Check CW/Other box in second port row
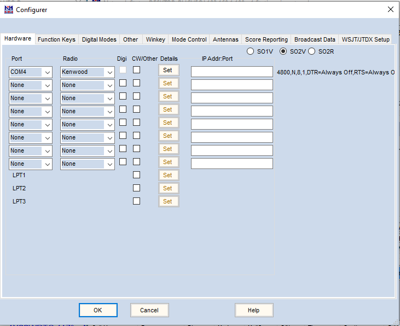The height and width of the screenshot is (326, 400). pyautogui.click(x=136, y=83)
